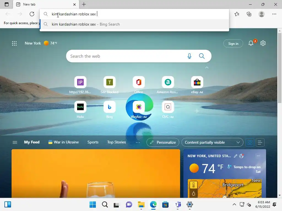Show more feed categories ellipsis
This screenshot has width=282, height=211.
coord(138,143)
